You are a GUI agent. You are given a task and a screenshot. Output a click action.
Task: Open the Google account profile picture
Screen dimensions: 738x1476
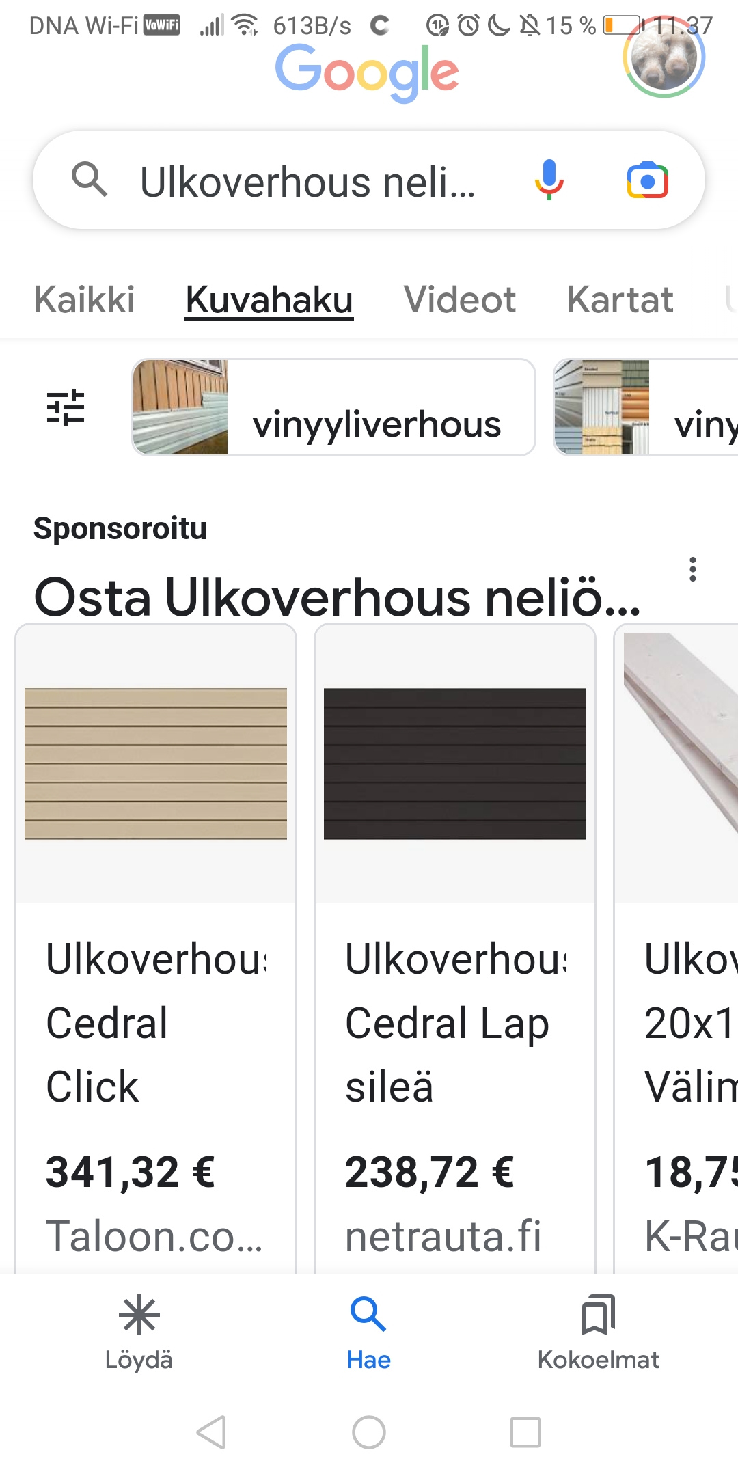pos(664,57)
